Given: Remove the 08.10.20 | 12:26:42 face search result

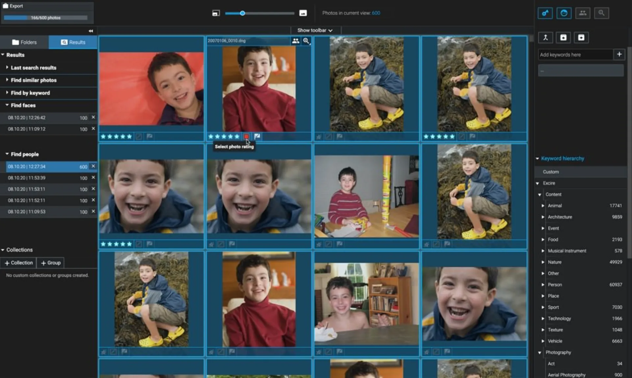Looking at the screenshot, I should tap(93, 117).
